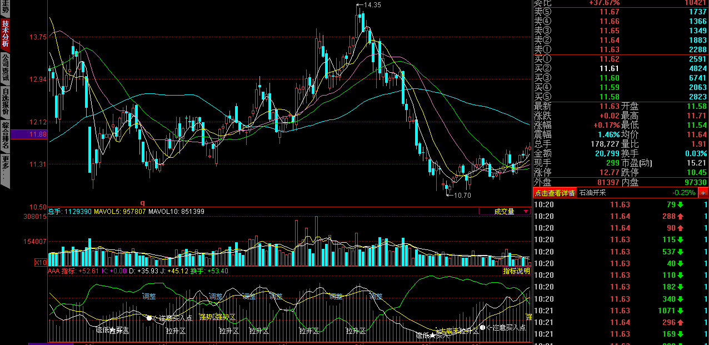Click the 总手 value 178,727
The image size is (709, 345).
[604, 144]
